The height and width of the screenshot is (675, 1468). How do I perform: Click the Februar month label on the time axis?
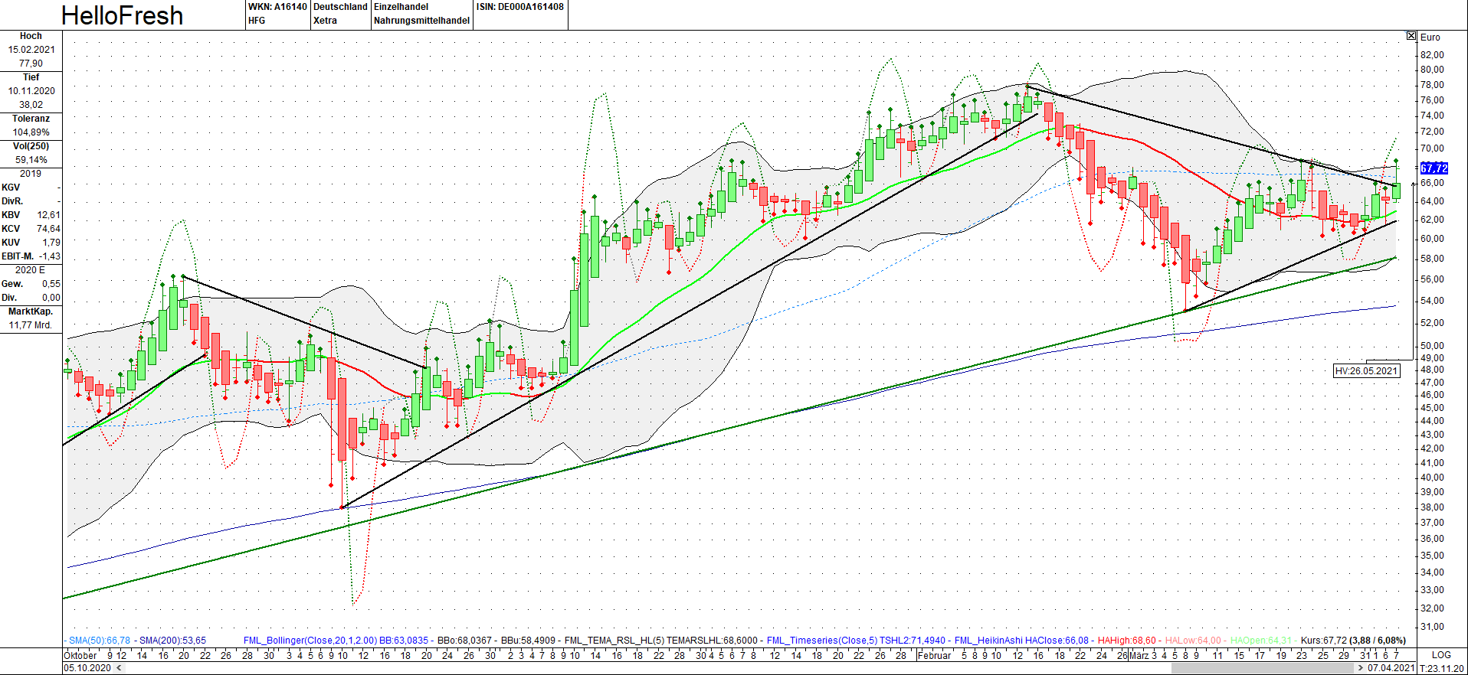[x=935, y=655]
